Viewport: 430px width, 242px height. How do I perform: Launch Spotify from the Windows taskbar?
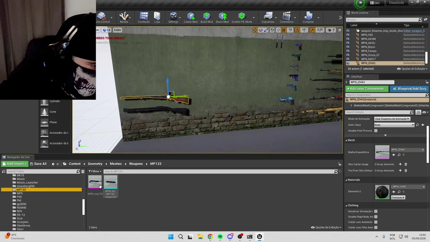pos(220,237)
